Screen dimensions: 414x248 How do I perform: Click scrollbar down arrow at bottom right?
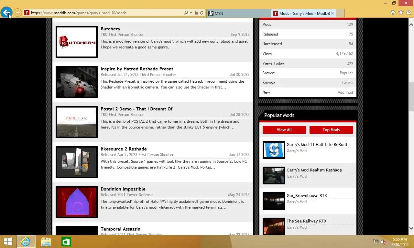(411, 228)
